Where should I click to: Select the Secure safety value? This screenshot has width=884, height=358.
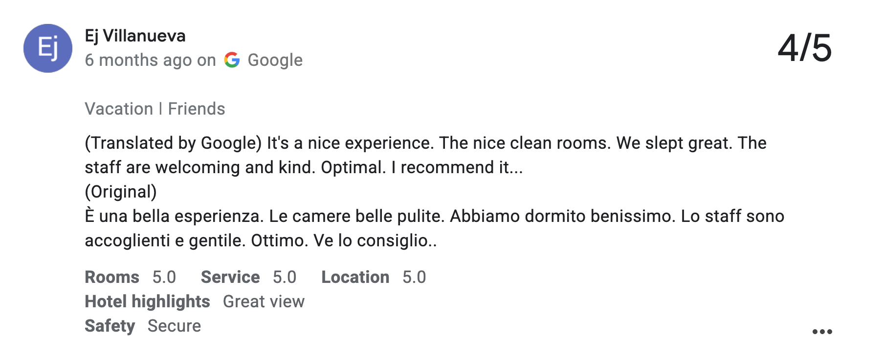click(x=174, y=326)
